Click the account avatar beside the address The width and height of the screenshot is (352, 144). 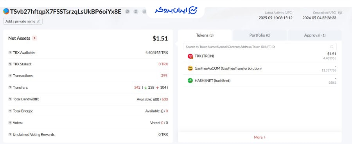point(6,11)
